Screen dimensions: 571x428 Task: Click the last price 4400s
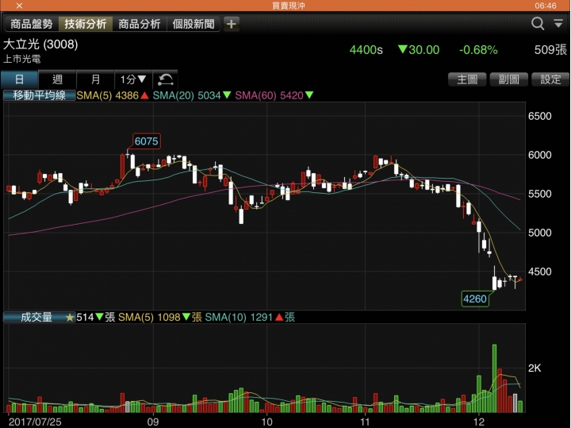coord(366,50)
